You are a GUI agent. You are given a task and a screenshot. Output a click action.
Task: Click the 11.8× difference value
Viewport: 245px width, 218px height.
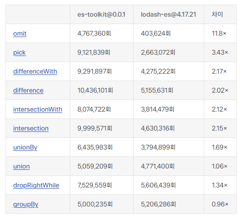coord(219,33)
